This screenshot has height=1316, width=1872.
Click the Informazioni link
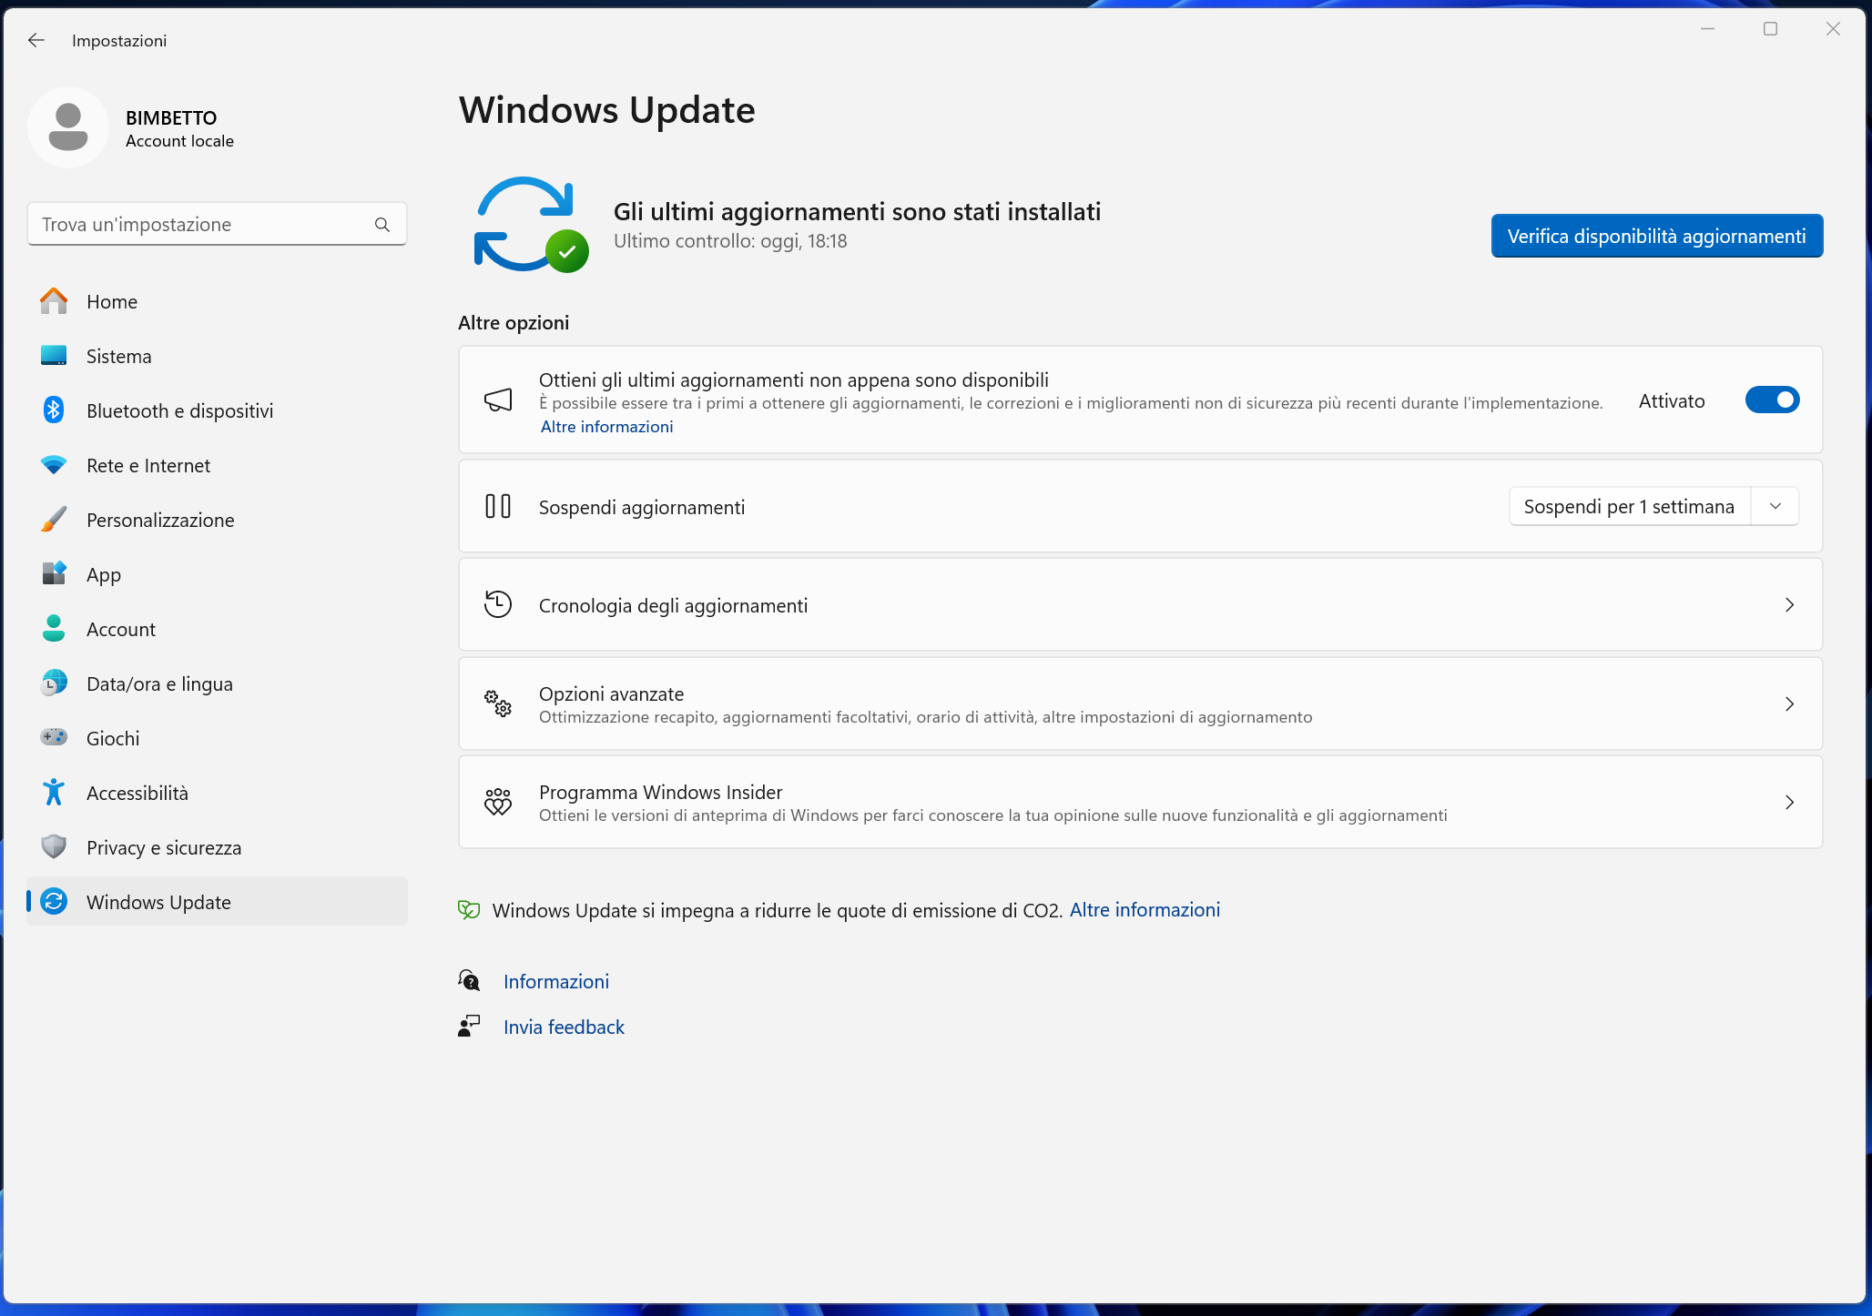556,981
